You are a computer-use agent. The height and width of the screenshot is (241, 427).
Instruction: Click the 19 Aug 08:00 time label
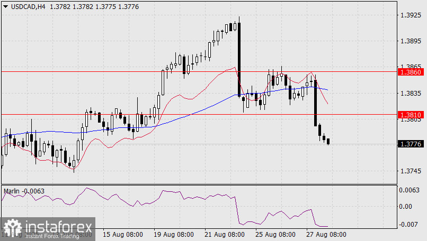[x=174, y=235]
